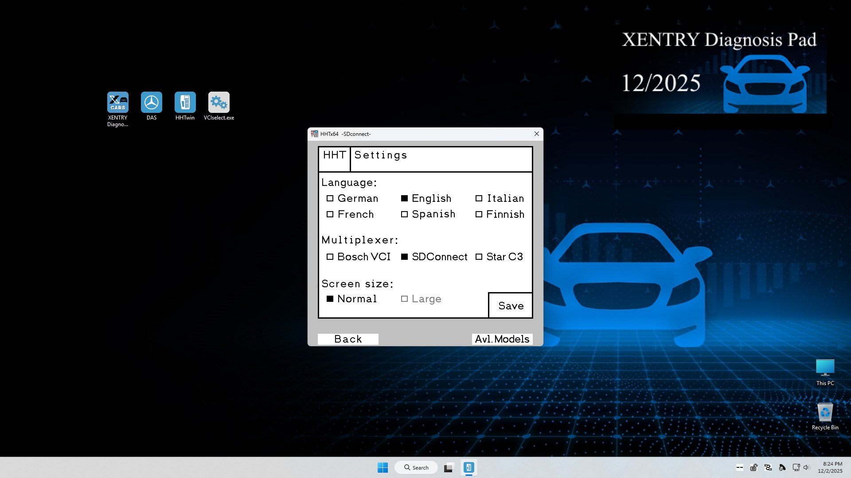Select the HHTx64 icon in the taskbar
The image size is (851, 478).
(468, 467)
